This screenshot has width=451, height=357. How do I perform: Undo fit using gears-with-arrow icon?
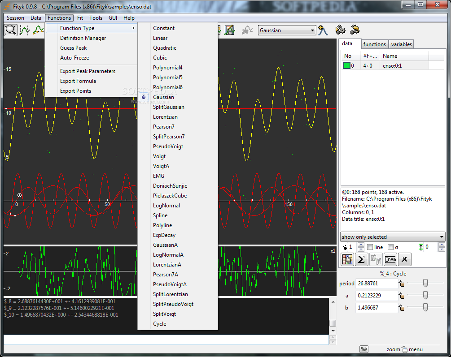click(355, 30)
